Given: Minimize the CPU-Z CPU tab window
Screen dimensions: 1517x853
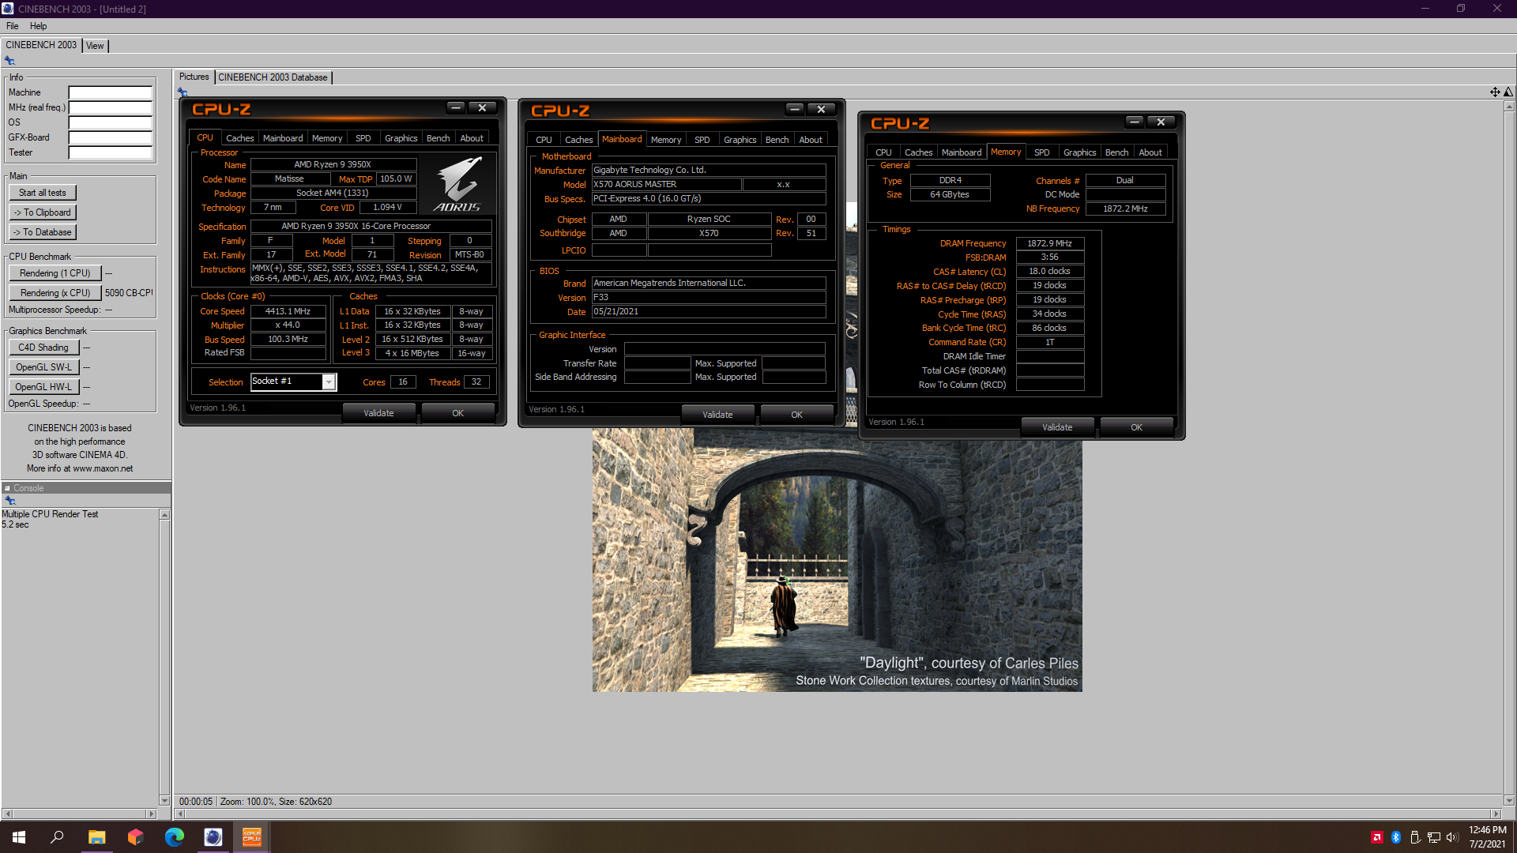Looking at the screenshot, I should [x=456, y=107].
